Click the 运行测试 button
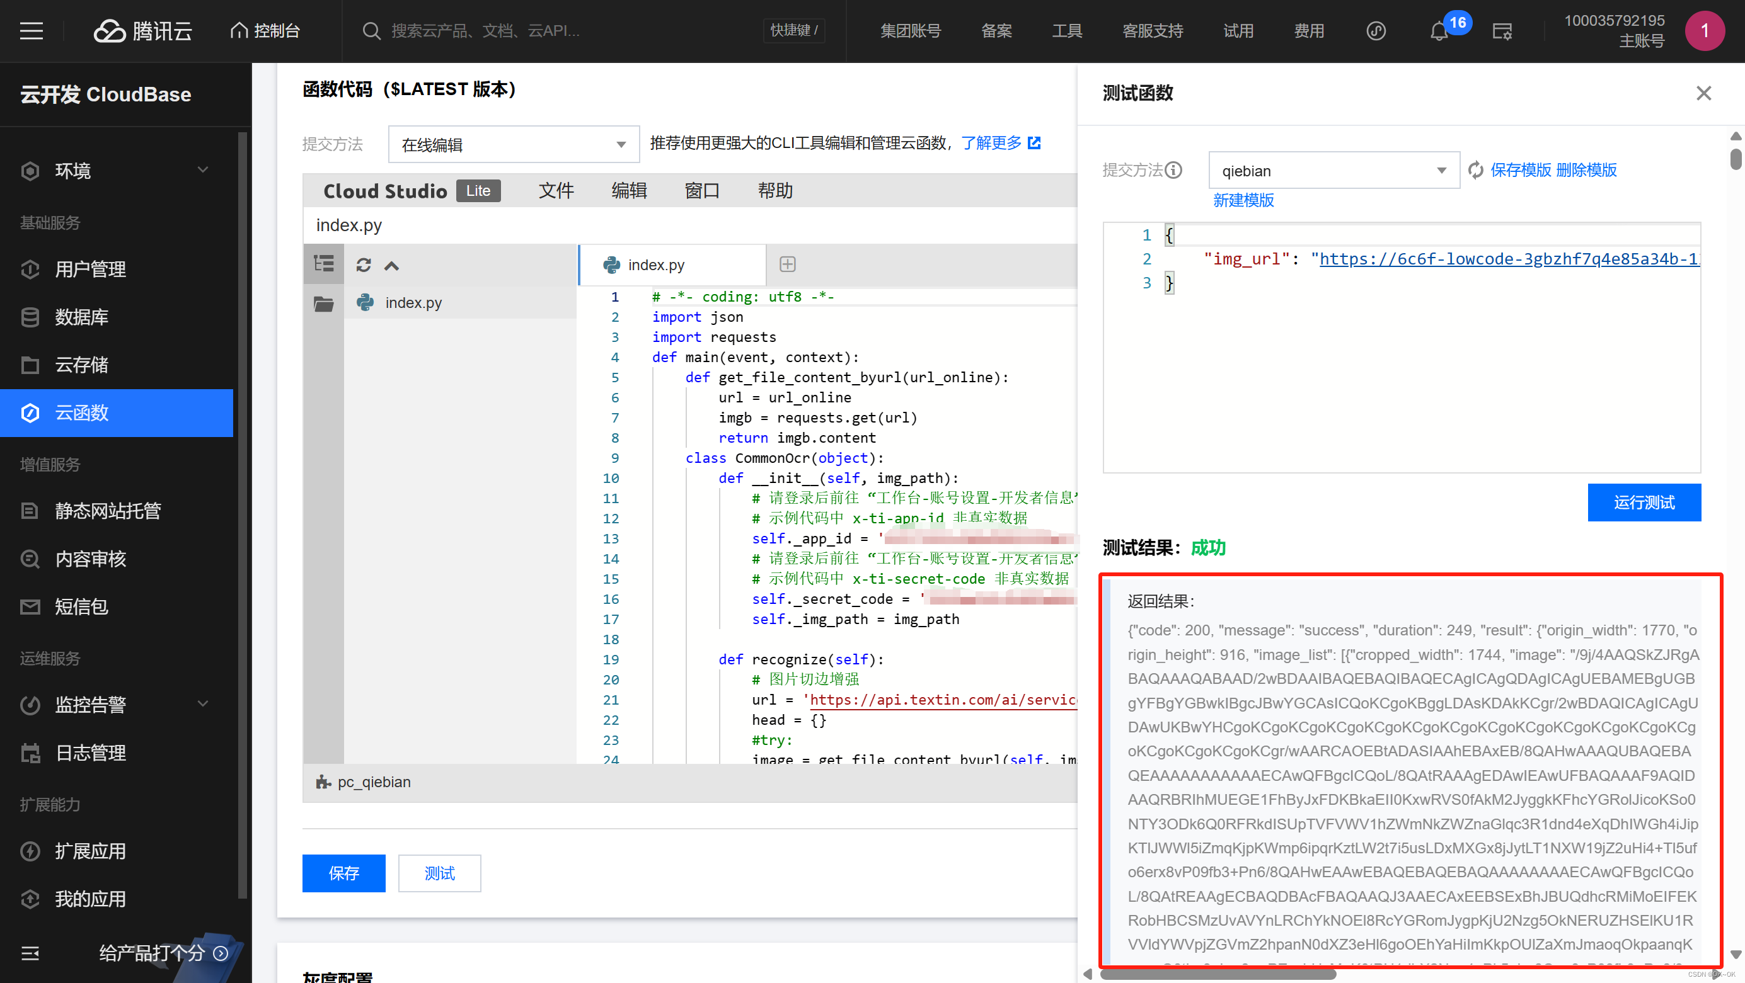The height and width of the screenshot is (983, 1745). point(1644,503)
